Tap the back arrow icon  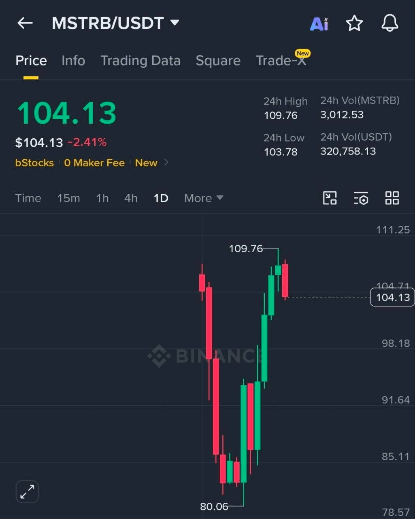(25, 23)
